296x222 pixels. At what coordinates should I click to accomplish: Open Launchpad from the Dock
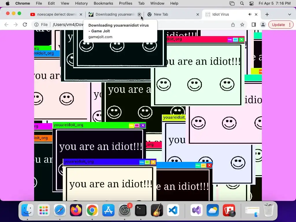(x=43, y=210)
